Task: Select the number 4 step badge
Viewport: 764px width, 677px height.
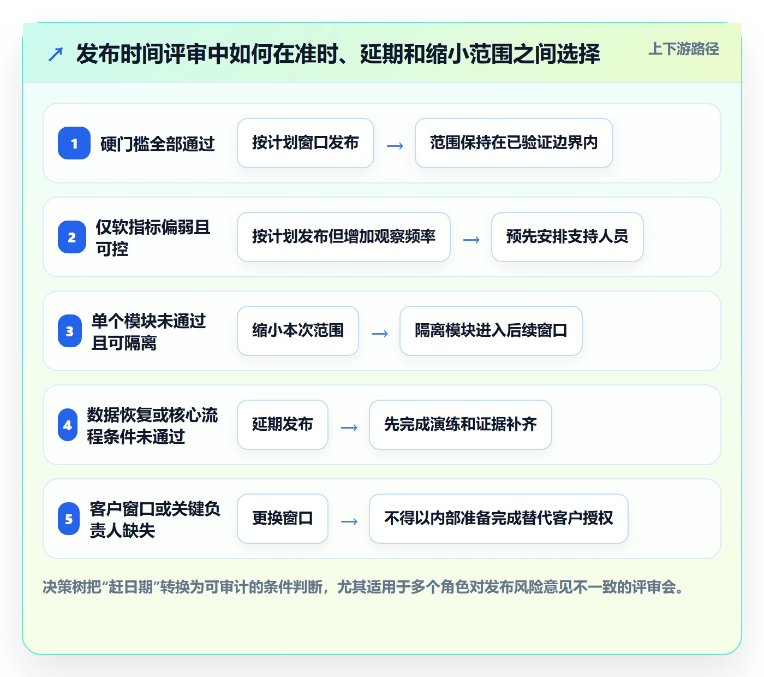Action: (x=68, y=425)
